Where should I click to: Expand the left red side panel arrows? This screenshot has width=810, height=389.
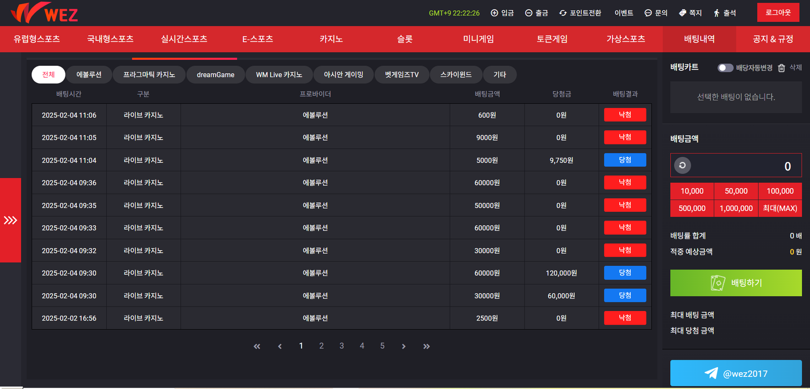click(11, 220)
